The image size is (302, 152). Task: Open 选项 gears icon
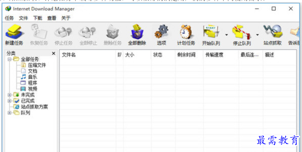(x=161, y=32)
